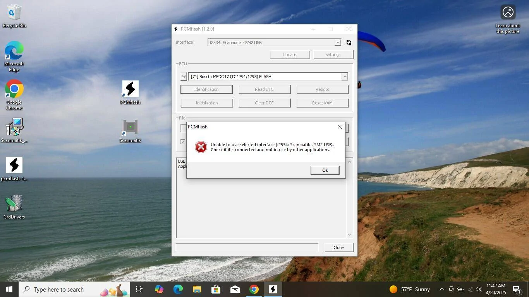529x297 pixels.
Task: Click the small icon left of the ECU dropdown
Action: pos(184,77)
